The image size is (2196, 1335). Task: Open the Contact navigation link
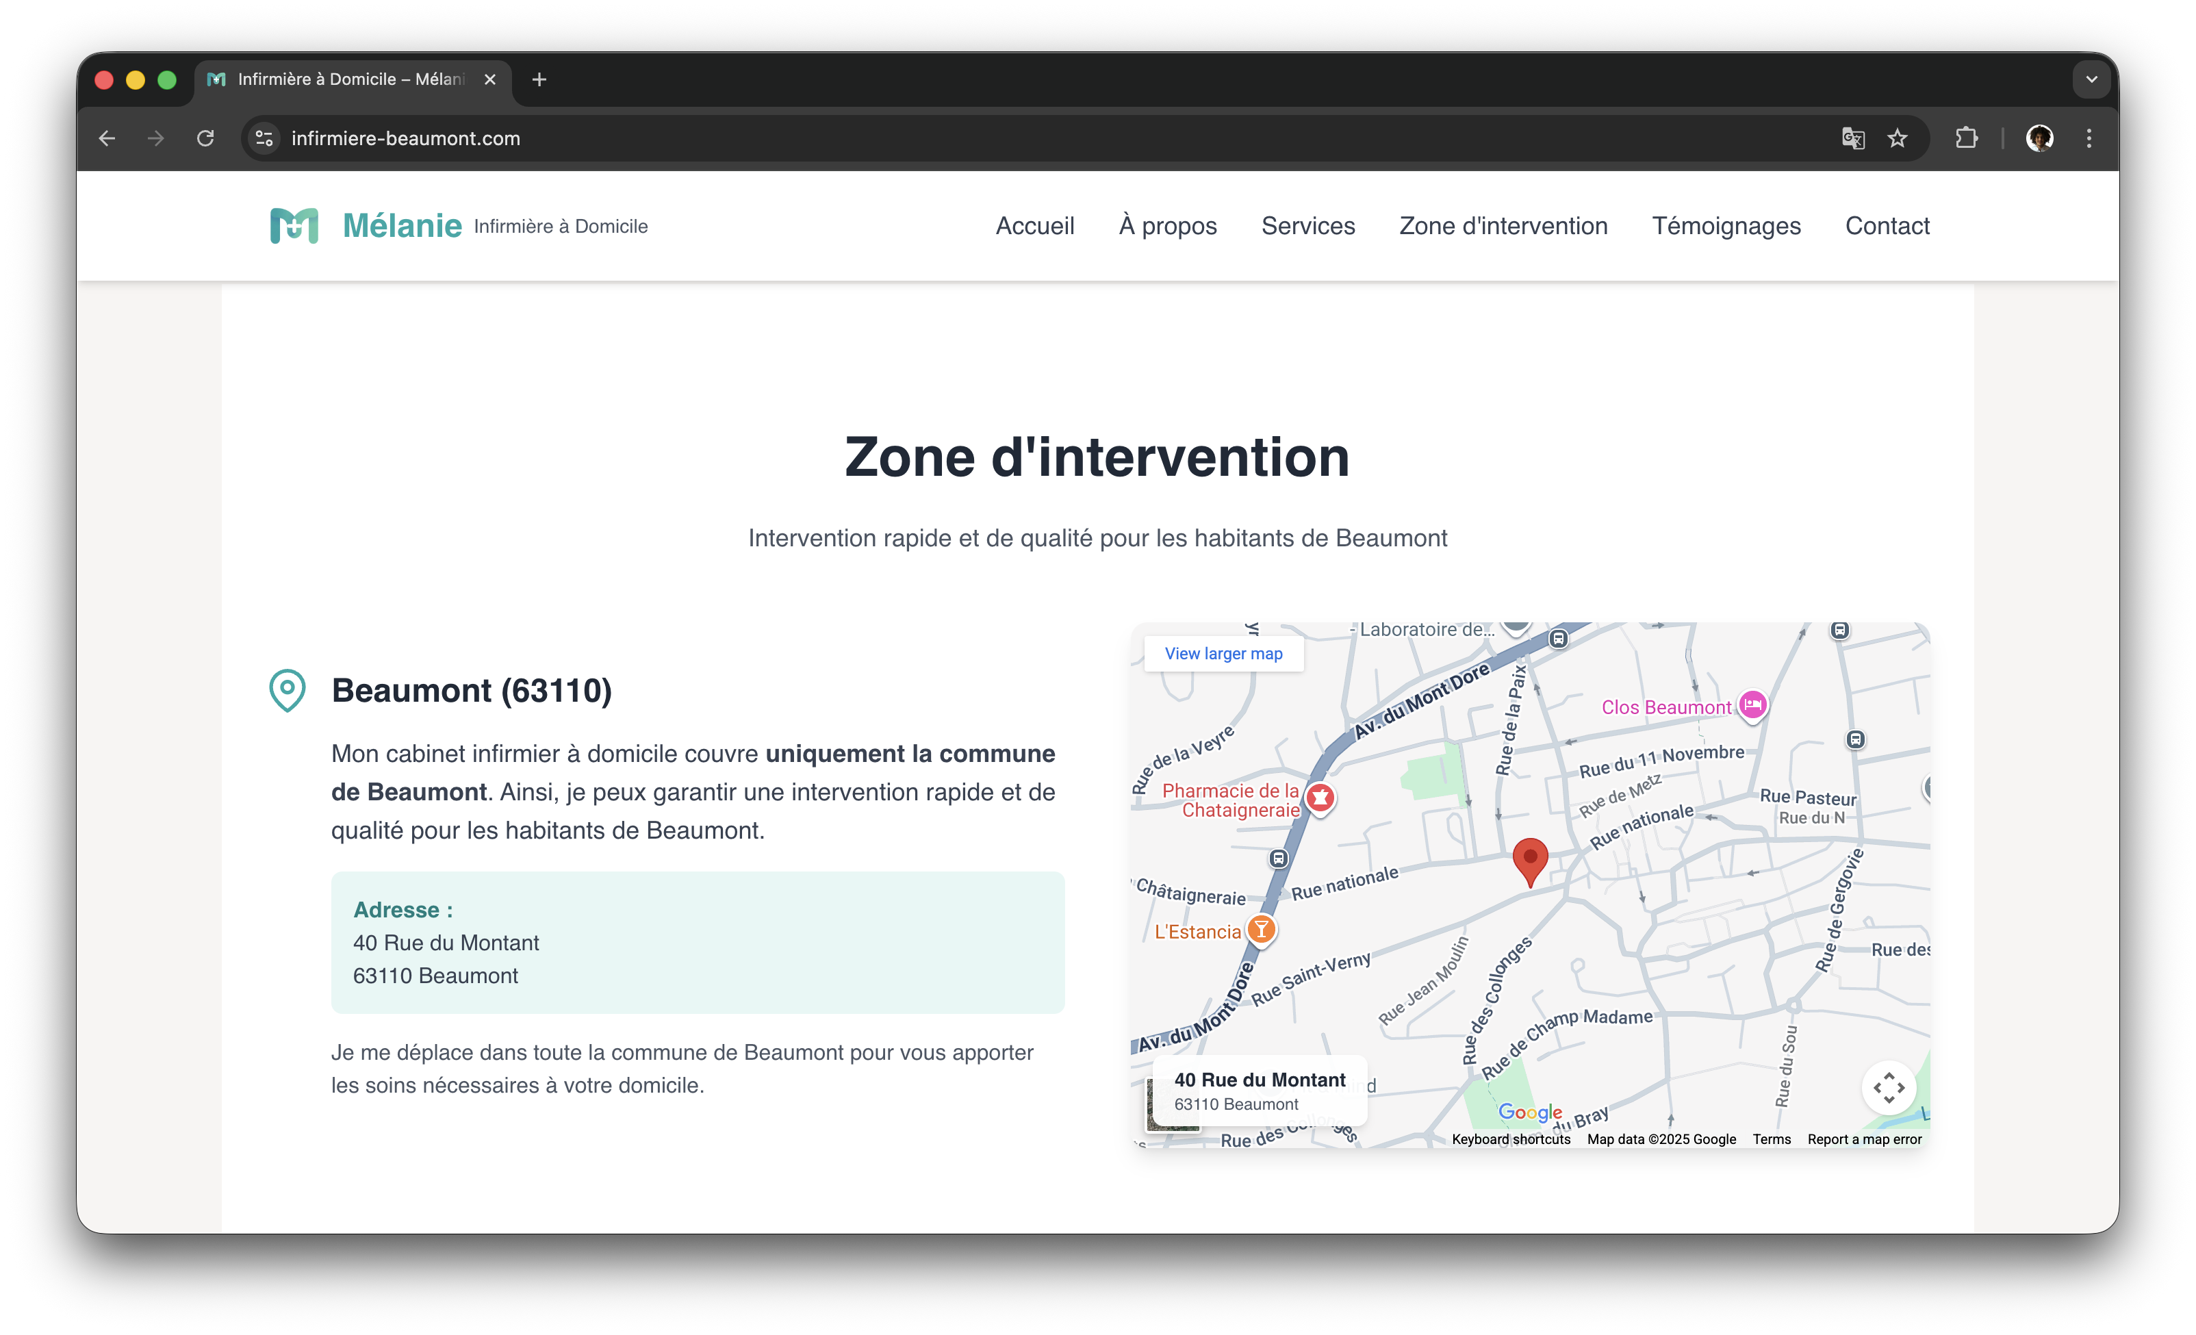coord(1887,227)
